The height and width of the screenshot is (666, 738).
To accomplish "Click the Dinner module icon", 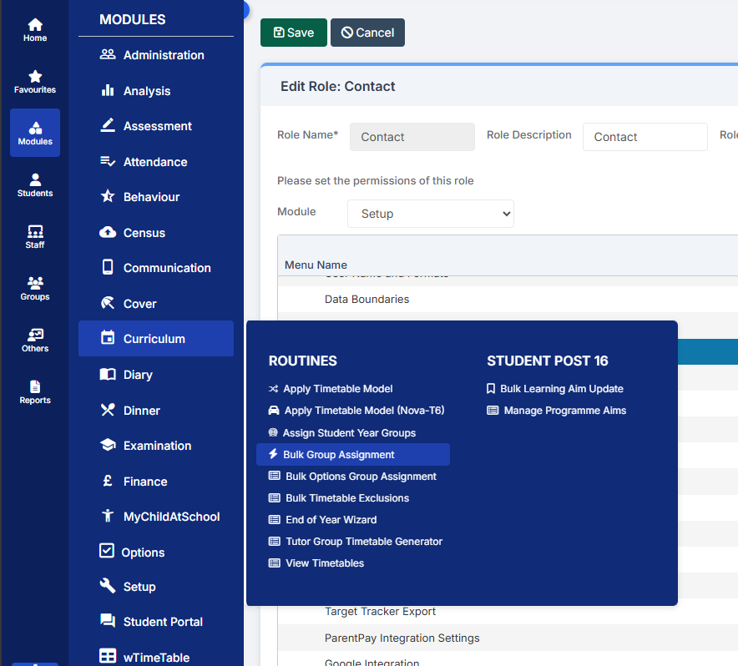I will coord(108,410).
